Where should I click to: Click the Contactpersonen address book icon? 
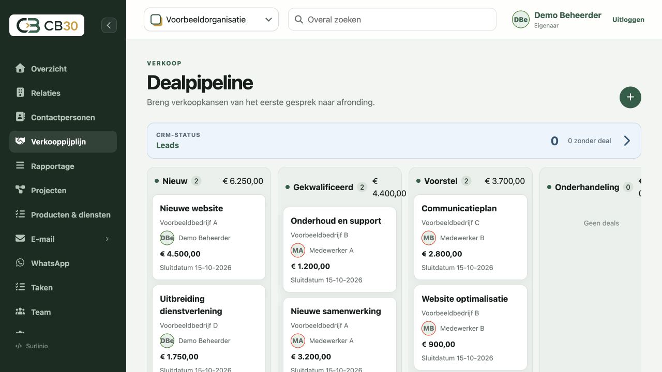click(x=20, y=117)
